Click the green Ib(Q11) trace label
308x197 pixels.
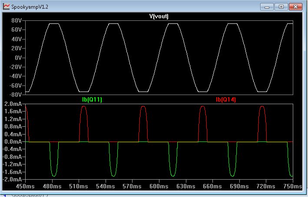coord(92,99)
